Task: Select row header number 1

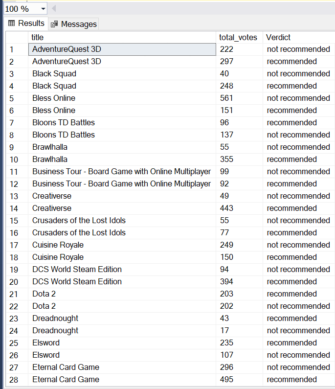Action: (x=17, y=49)
